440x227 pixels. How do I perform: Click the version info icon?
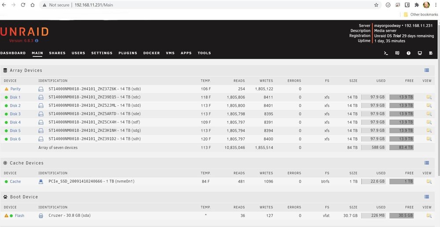click(37, 41)
